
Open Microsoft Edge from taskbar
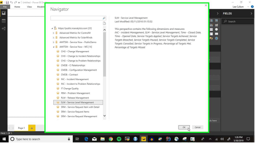pos(86,139)
